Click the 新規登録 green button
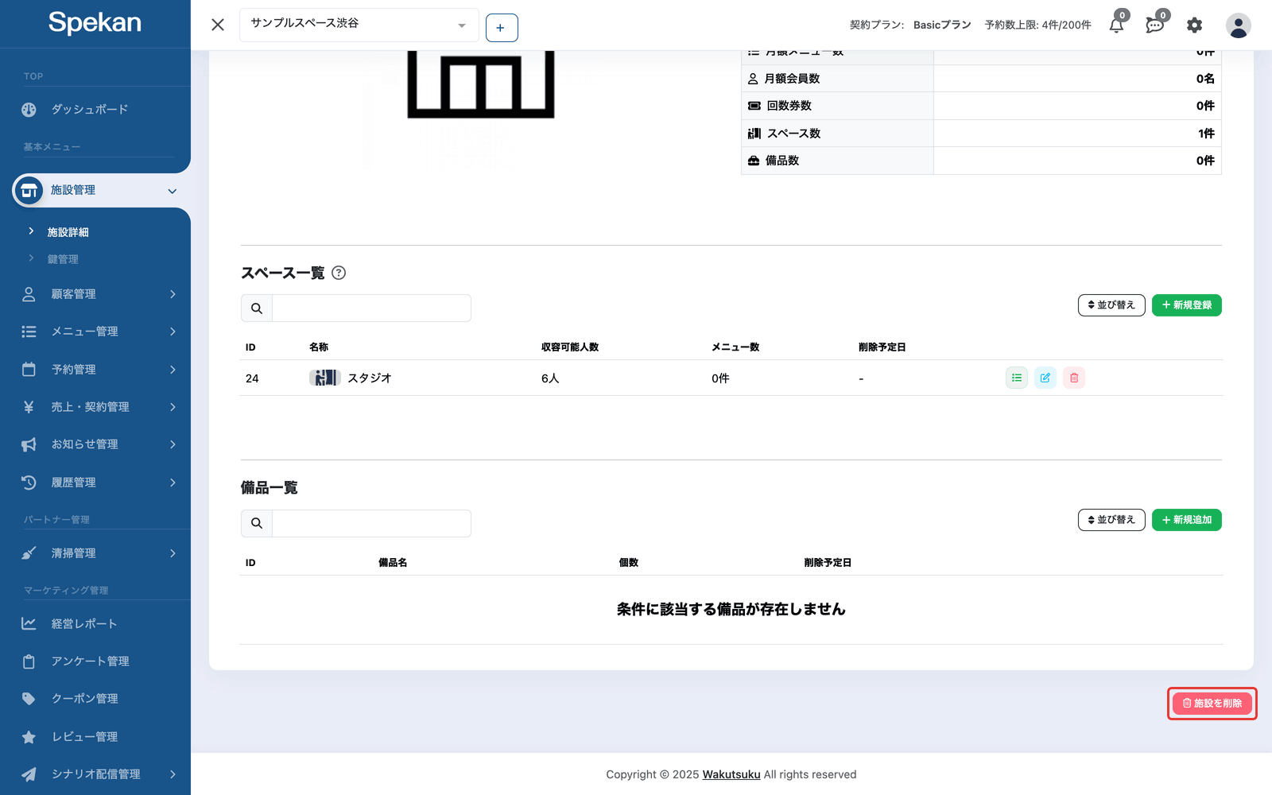 pos(1187,305)
